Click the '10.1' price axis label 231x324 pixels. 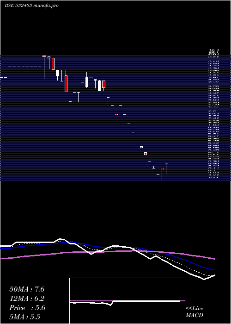click(x=214, y=51)
